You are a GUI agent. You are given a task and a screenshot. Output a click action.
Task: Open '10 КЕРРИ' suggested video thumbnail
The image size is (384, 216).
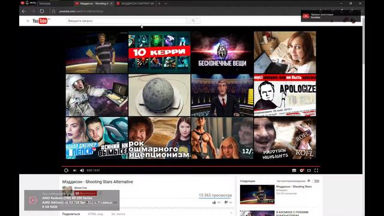coord(159,52)
